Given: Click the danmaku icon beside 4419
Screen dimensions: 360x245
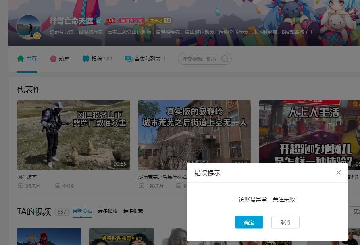Looking at the screenshot, I should pyautogui.click(x=58, y=186).
